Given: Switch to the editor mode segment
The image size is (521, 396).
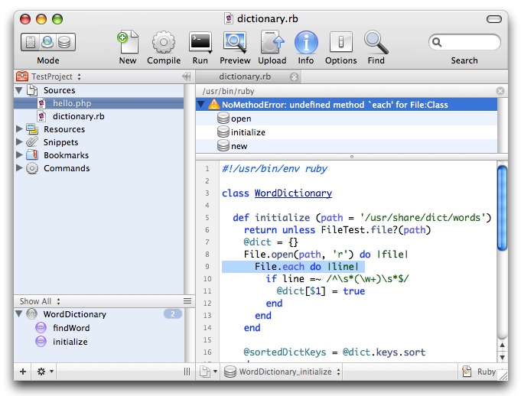Looking at the screenshot, I should pos(31,42).
